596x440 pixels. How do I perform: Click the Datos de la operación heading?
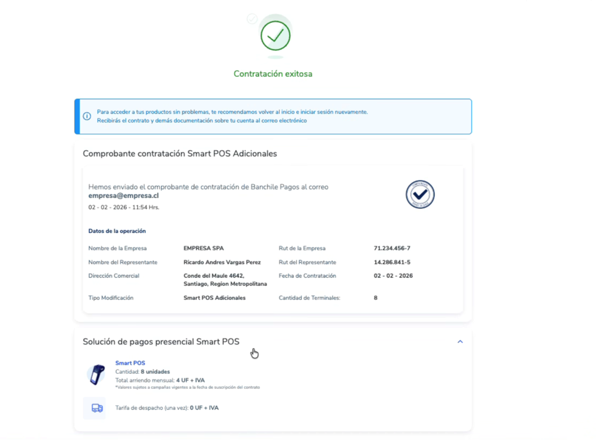(x=117, y=231)
